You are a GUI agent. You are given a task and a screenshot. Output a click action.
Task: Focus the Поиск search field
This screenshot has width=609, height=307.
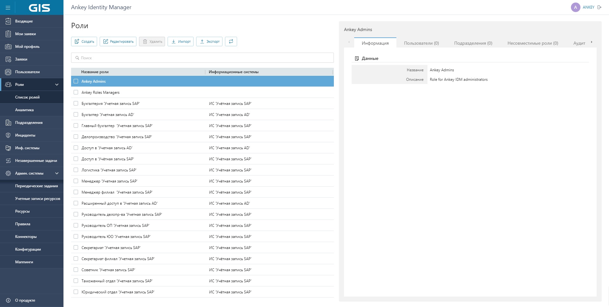[202, 58]
